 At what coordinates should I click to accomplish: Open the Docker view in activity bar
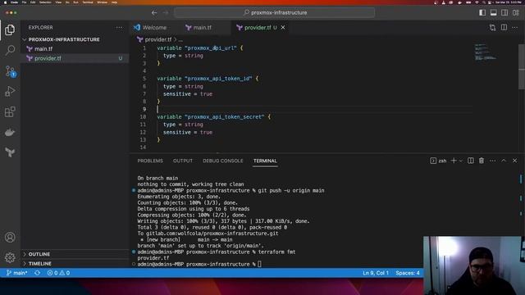(x=10, y=133)
